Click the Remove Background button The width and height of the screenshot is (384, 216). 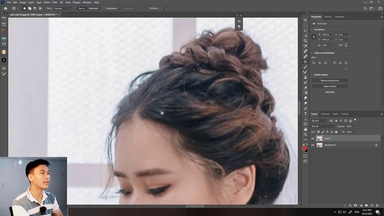(x=330, y=80)
